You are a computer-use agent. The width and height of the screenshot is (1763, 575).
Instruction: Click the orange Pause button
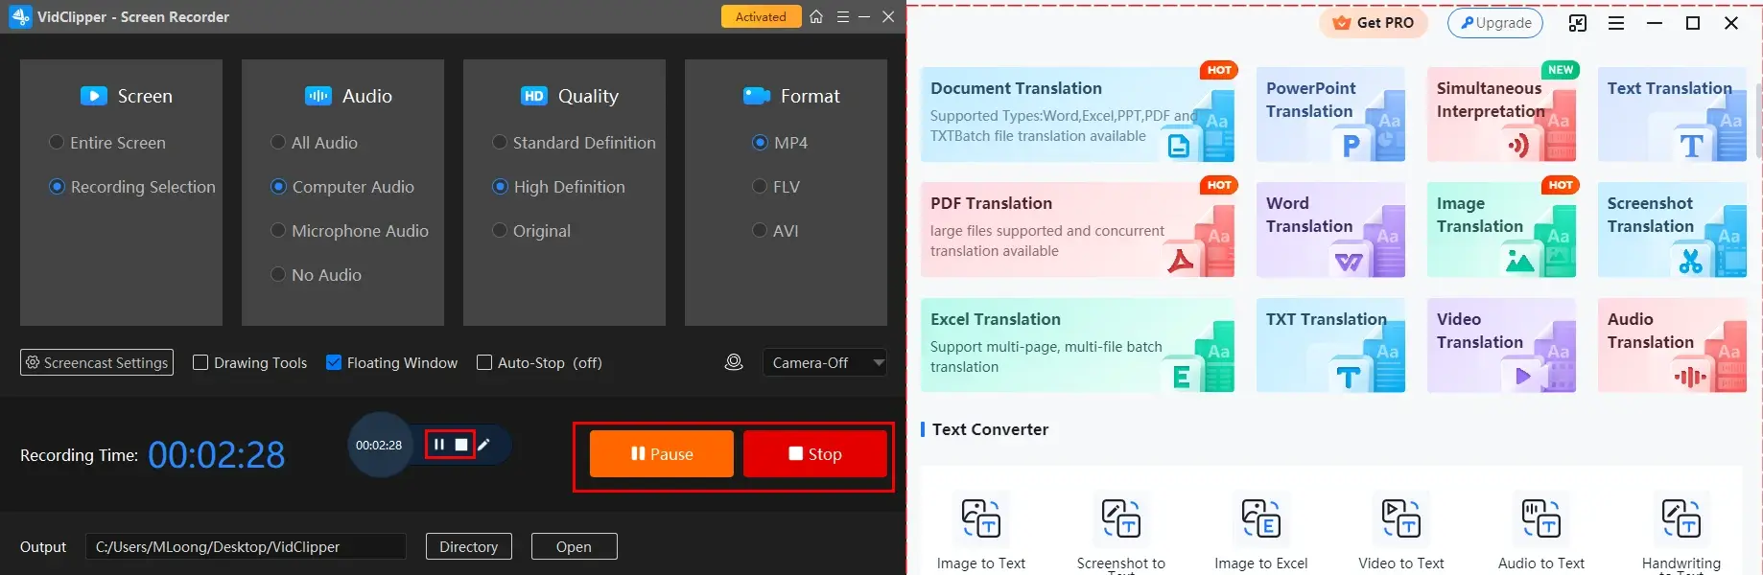[662, 453]
